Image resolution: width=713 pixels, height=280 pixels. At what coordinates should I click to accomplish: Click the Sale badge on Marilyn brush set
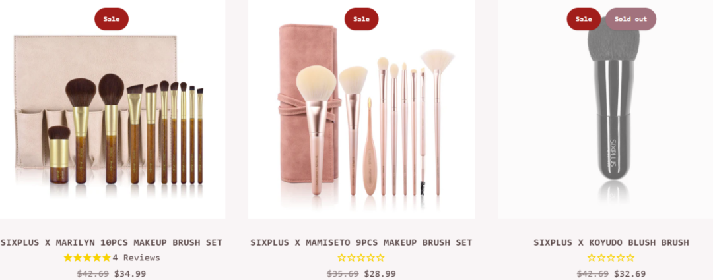click(x=112, y=19)
